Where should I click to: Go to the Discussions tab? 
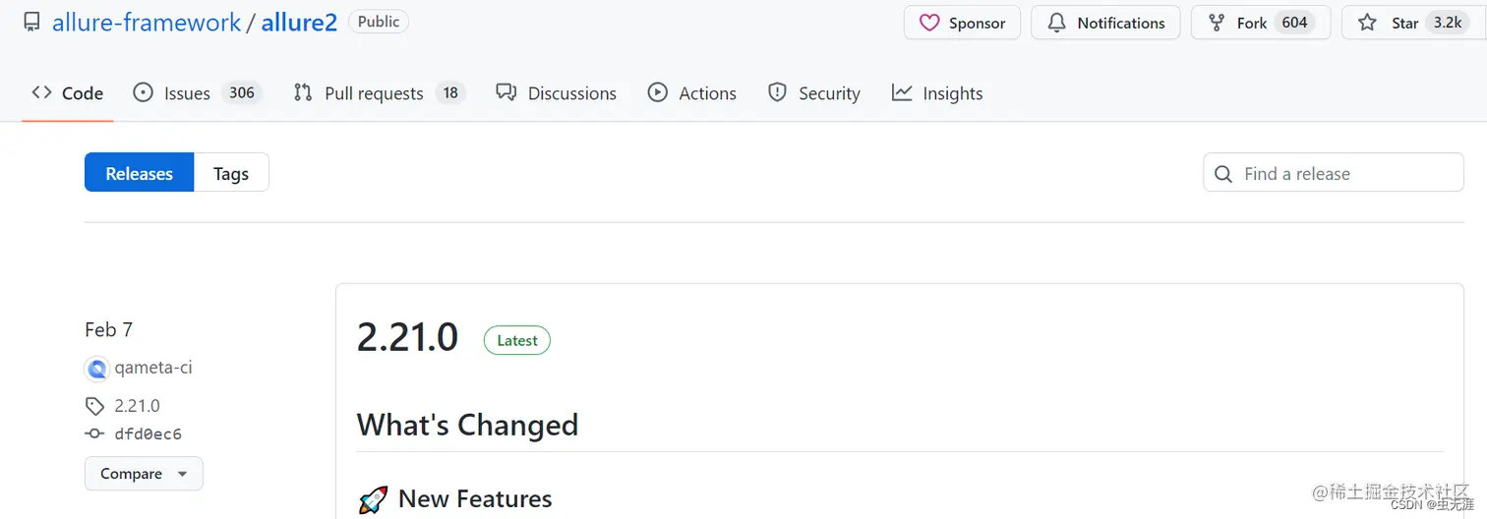point(571,93)
